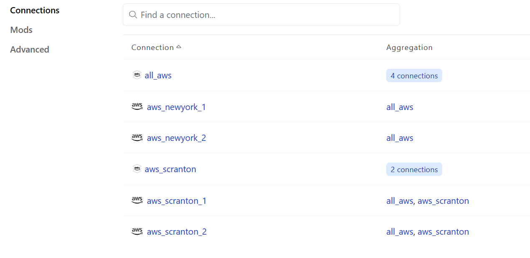Open all_aws aggregation in aws_newyork_2 row

[x=400, y=138]
